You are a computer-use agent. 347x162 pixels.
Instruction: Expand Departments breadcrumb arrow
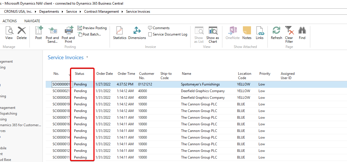[x=63, y=12]
